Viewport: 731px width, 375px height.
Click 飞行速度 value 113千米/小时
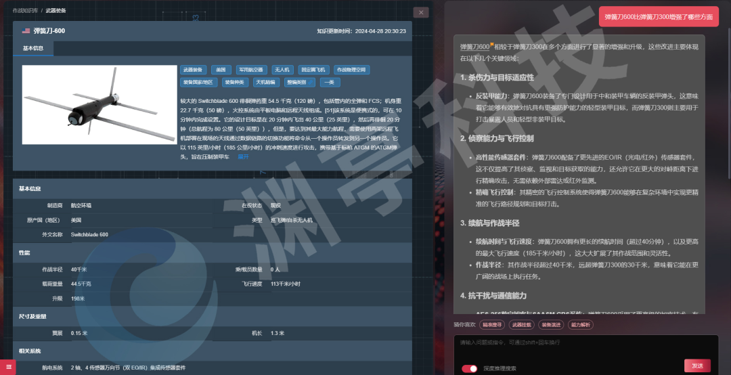click(286, 284)
